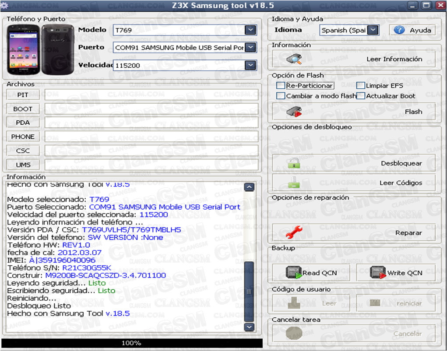
Task: Click the Flash label on the flash button
Action: [x=414, y=112]
